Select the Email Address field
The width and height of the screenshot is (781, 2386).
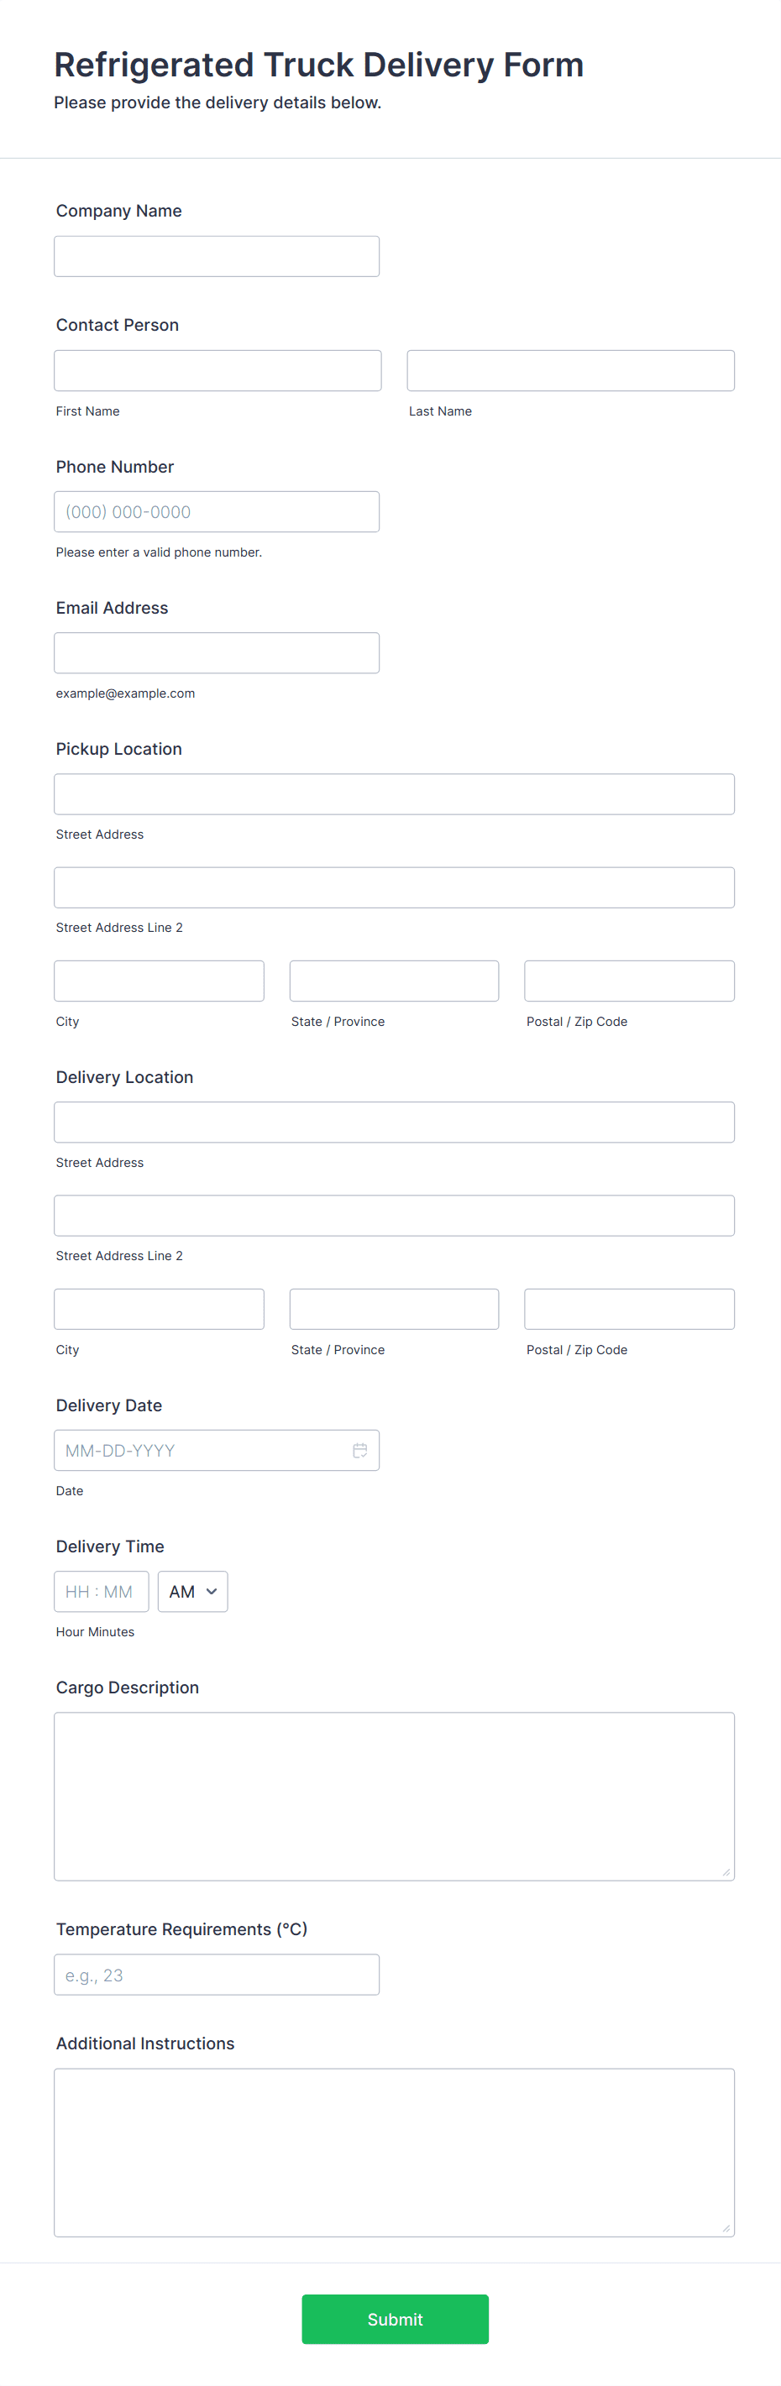[217, 653]
